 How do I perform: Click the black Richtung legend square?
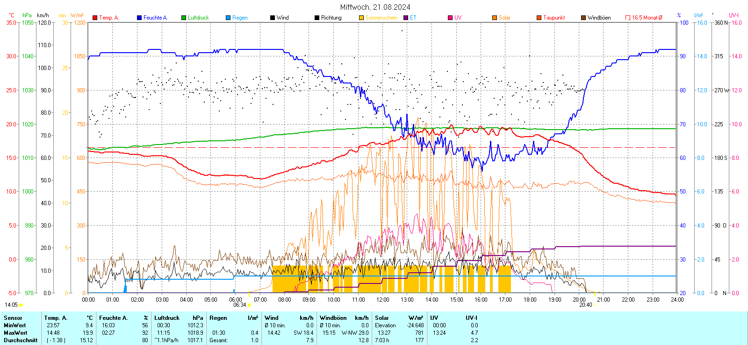(317, 18)
